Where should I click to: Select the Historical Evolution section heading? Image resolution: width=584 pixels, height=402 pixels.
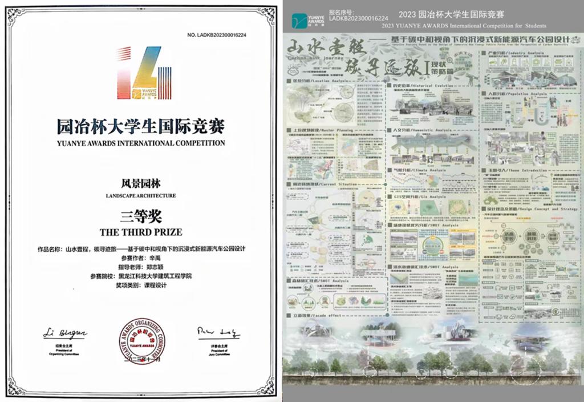coord(420,86)
